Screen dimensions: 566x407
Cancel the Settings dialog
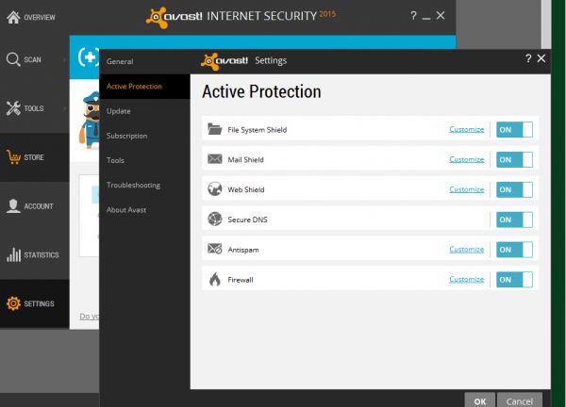[520, 400]
